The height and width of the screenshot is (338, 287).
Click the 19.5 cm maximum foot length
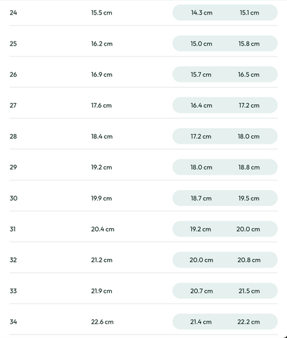(x=249, y=198)
